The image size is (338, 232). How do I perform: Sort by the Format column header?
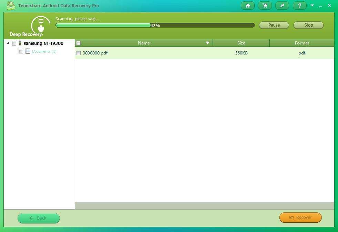click(302, 43)
